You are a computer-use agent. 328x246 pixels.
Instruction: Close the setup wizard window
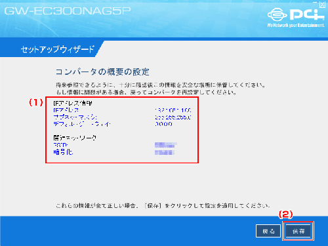click(322, 4)
